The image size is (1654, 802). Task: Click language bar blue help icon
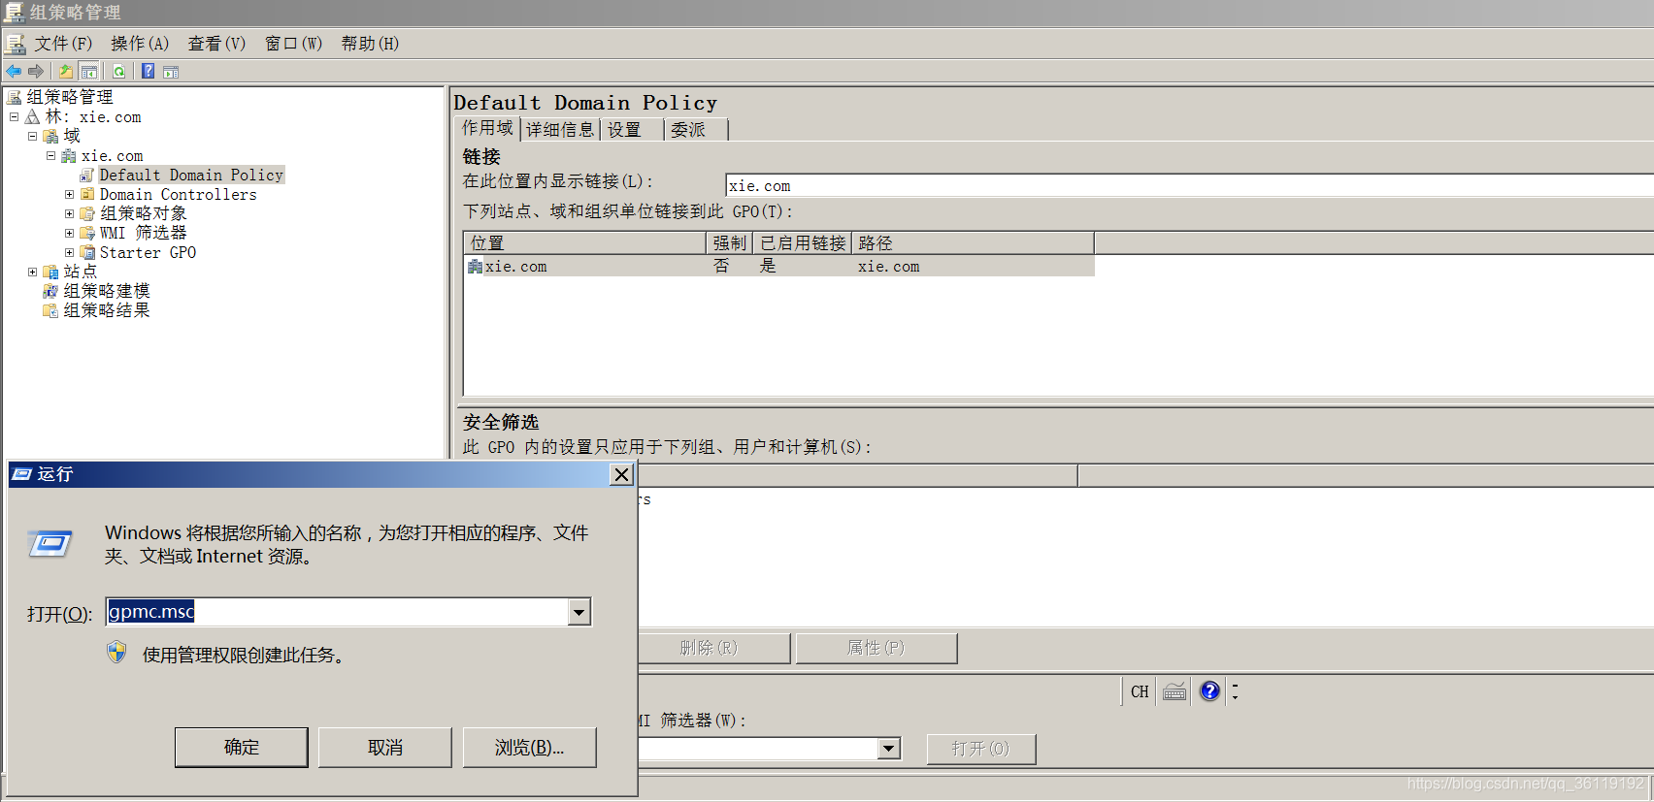(1209, 690)
